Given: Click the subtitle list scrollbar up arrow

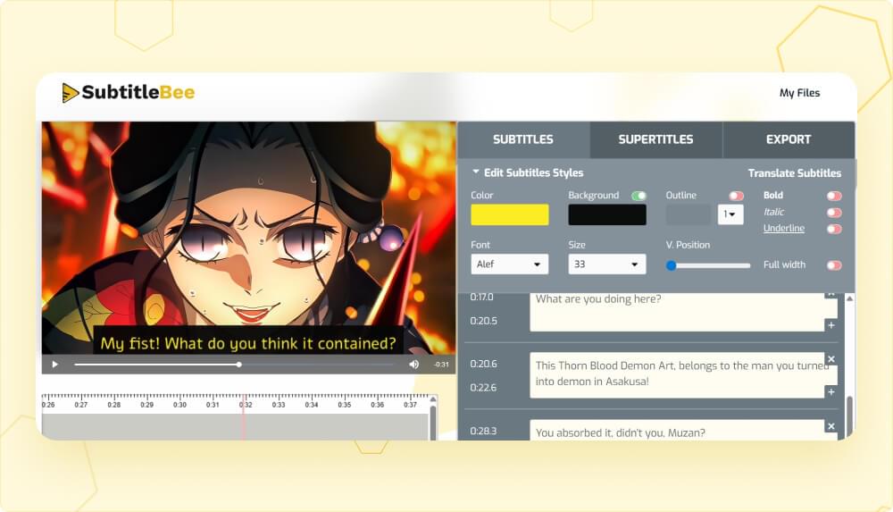Looking at the screenshot, I should click(x=849, y=298).
